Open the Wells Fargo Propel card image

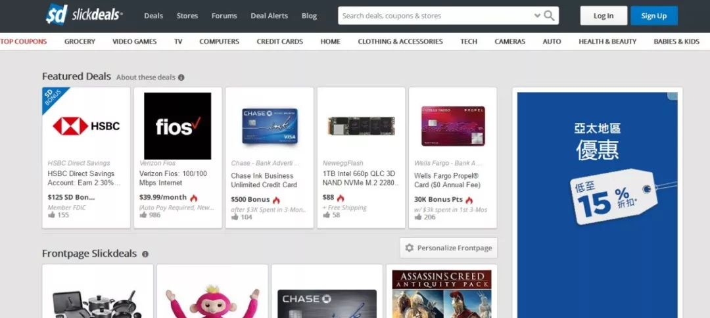click(453, 125)
